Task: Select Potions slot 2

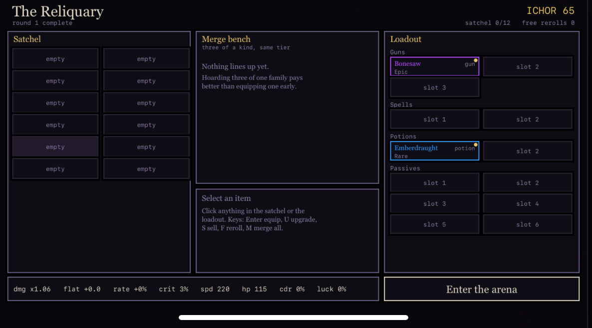Action: tap(528, 151)
